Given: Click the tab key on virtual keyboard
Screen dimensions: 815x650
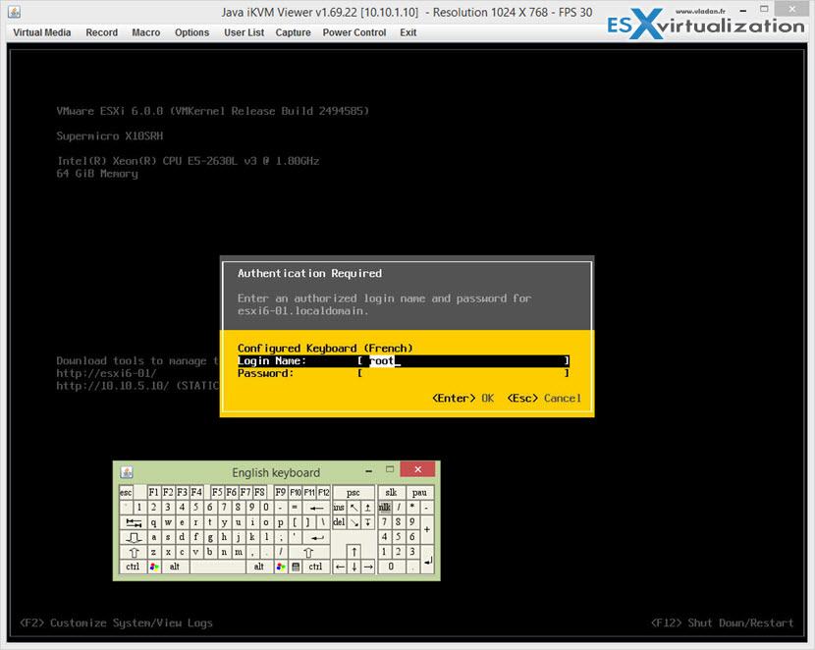Looking at the screenshot, I should click(134, 522).
